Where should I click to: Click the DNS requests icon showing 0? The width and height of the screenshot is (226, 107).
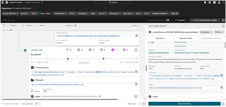90,50
